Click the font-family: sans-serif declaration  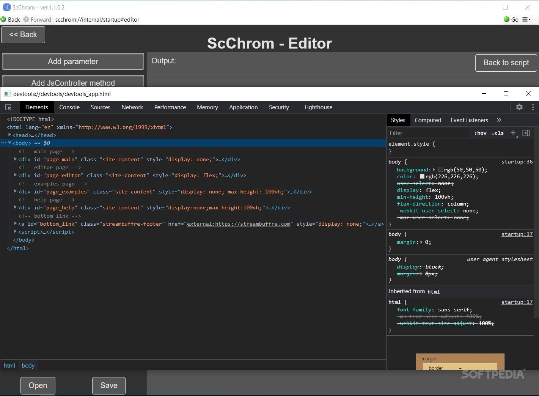pyautogui.click(x=434, y=310)
